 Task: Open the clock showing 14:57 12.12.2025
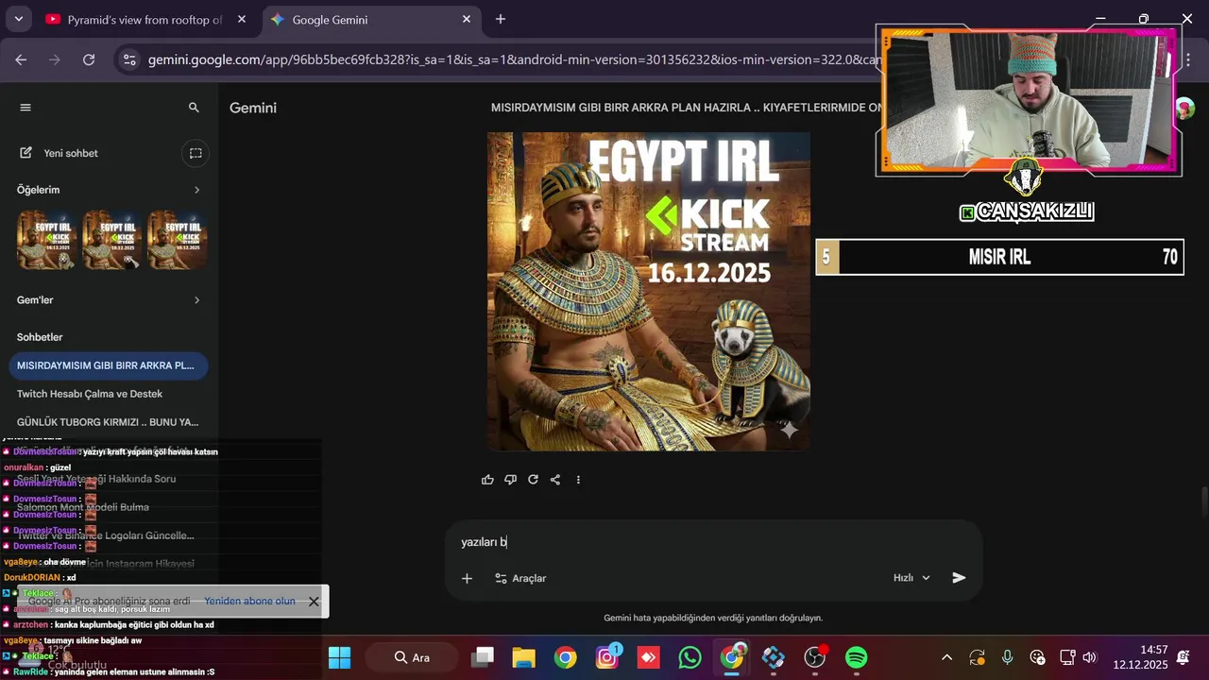(x=1141, y=657)
